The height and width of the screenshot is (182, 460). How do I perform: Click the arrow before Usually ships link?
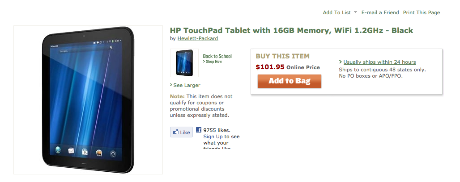click(x=341, y=62)
